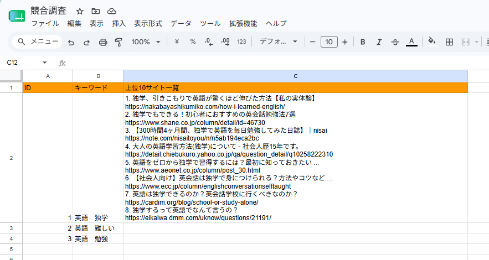This screenshot has height=260, width=489.
Task: Open the ツール menu
Action: tap(210, 23)
